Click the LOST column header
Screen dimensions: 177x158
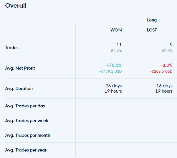pyautogui.click(x=152, y=30)
